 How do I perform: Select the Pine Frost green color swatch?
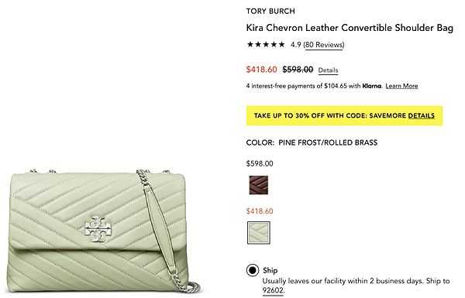click(x=259, y=233)
